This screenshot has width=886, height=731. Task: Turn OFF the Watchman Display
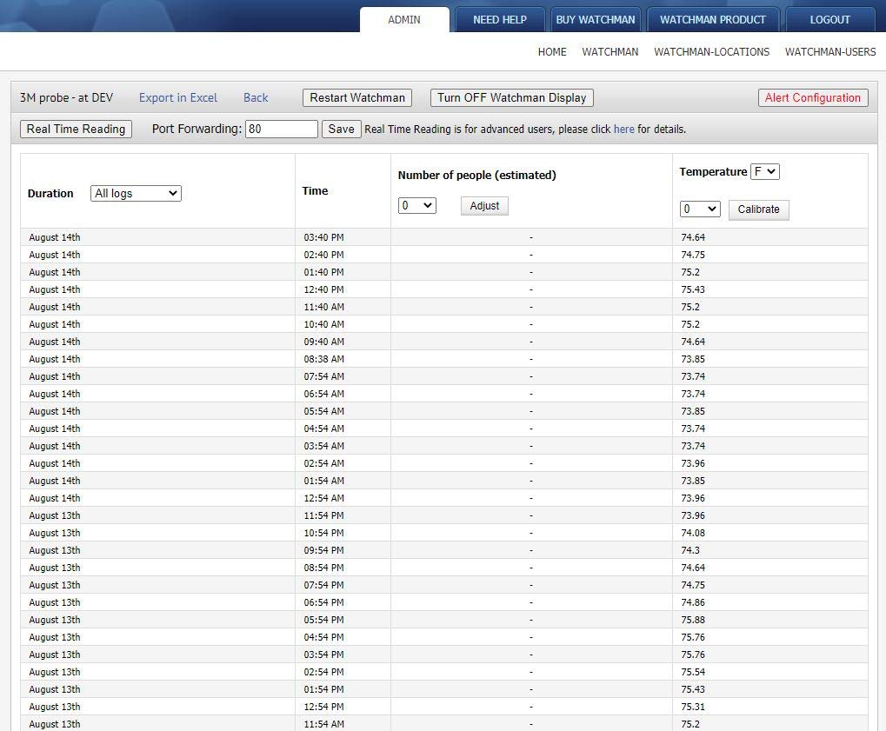(511, 98)
